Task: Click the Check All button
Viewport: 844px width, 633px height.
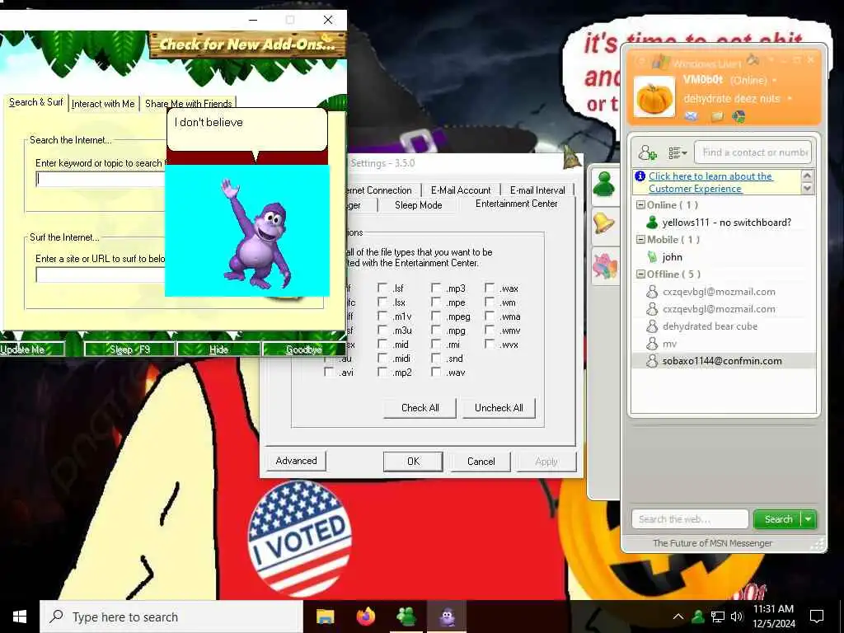Action: pyautogui.click(x=420, y=407)
